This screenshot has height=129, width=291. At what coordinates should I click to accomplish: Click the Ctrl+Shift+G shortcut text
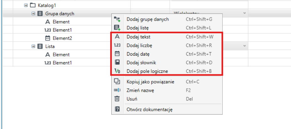coord(199,19)
